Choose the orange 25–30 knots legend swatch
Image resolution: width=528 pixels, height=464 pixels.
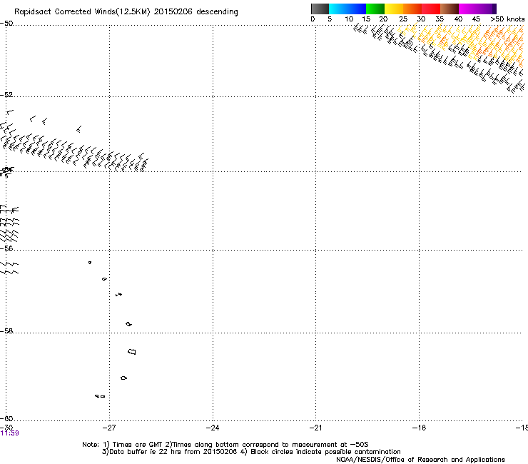pos(412,9)
